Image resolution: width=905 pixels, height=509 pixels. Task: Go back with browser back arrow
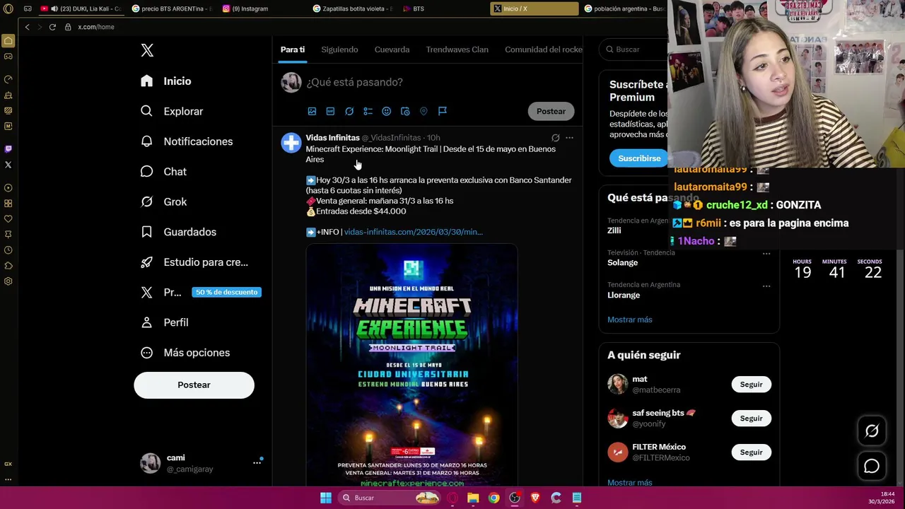pos(27,27)
